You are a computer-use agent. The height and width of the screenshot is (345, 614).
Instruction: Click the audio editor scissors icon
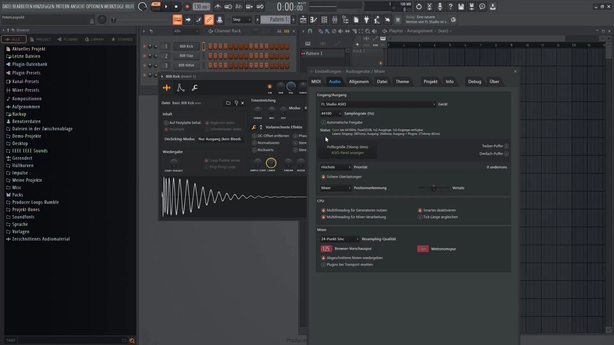pos(429,6)
